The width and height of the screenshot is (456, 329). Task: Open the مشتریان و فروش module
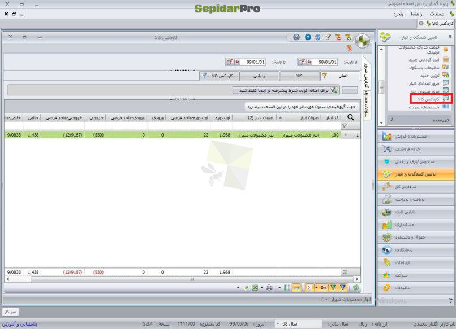tap(416, 136)
